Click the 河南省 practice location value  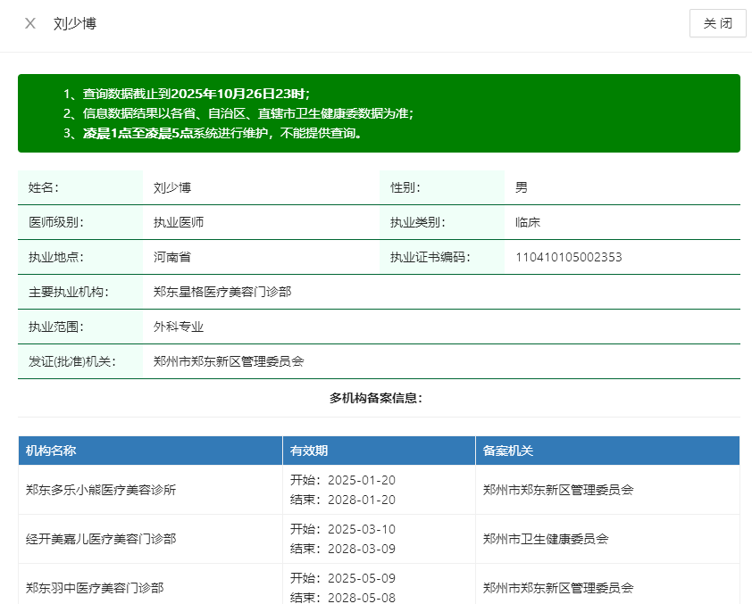[x=172, y=257]
